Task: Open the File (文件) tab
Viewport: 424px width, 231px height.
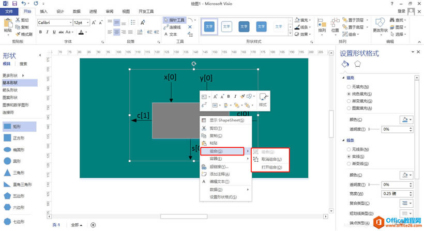Action: pos(9,11)
